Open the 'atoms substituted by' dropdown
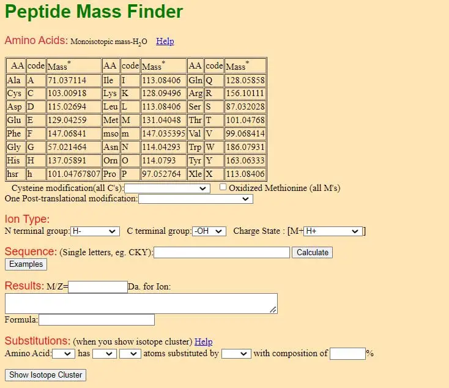This screenshot has width=449, height=388. (x=237, y=354)
